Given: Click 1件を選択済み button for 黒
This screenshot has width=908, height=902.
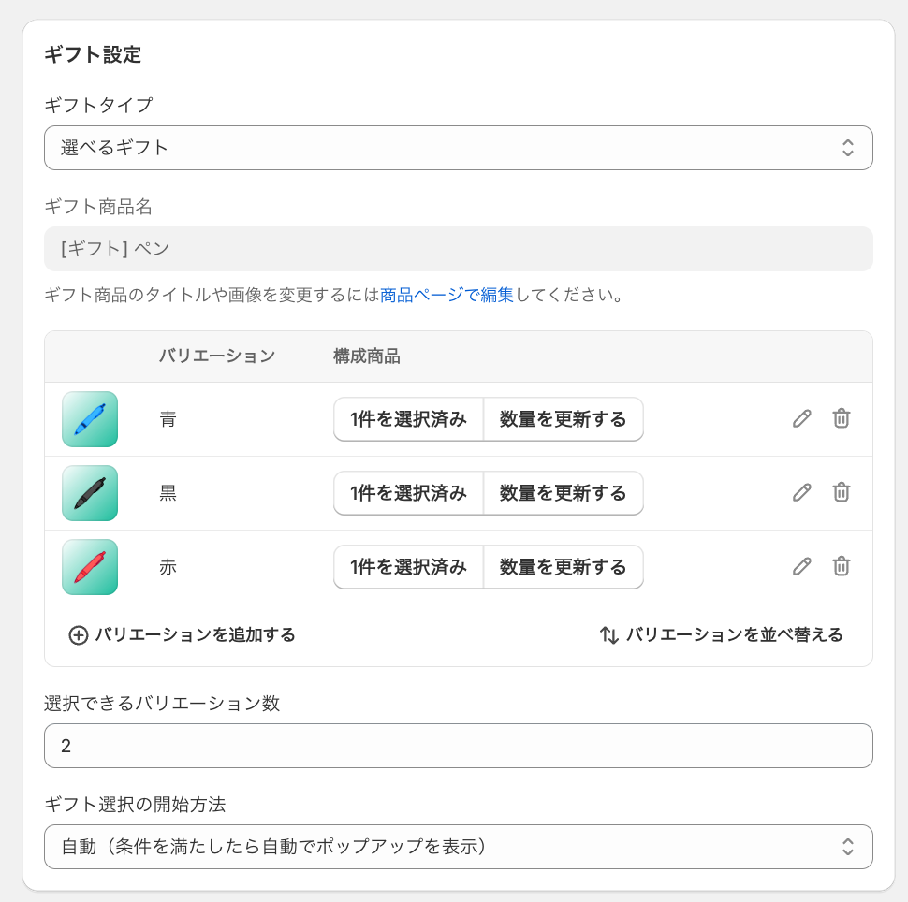Looking at the screenshot, I should 409,493.
